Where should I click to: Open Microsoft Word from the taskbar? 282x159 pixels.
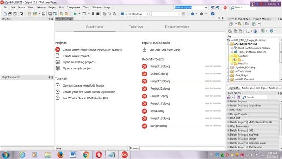tap(73, 155)
